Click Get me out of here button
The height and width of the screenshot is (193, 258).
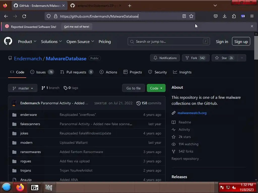[x=77, y=27]
